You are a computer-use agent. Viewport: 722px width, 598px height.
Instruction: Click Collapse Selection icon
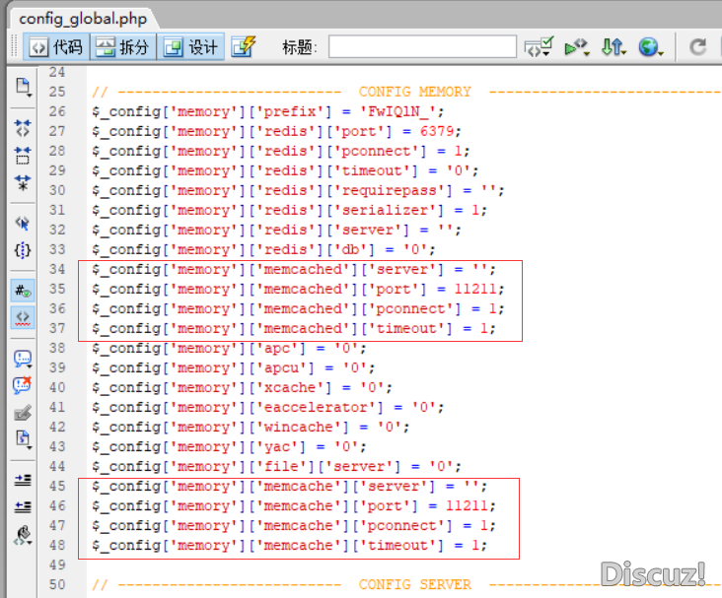point(22,156)
